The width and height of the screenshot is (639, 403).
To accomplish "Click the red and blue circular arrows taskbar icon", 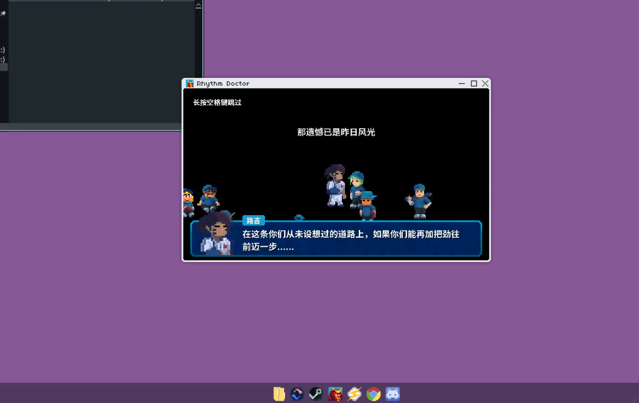I will coord(297,394).
